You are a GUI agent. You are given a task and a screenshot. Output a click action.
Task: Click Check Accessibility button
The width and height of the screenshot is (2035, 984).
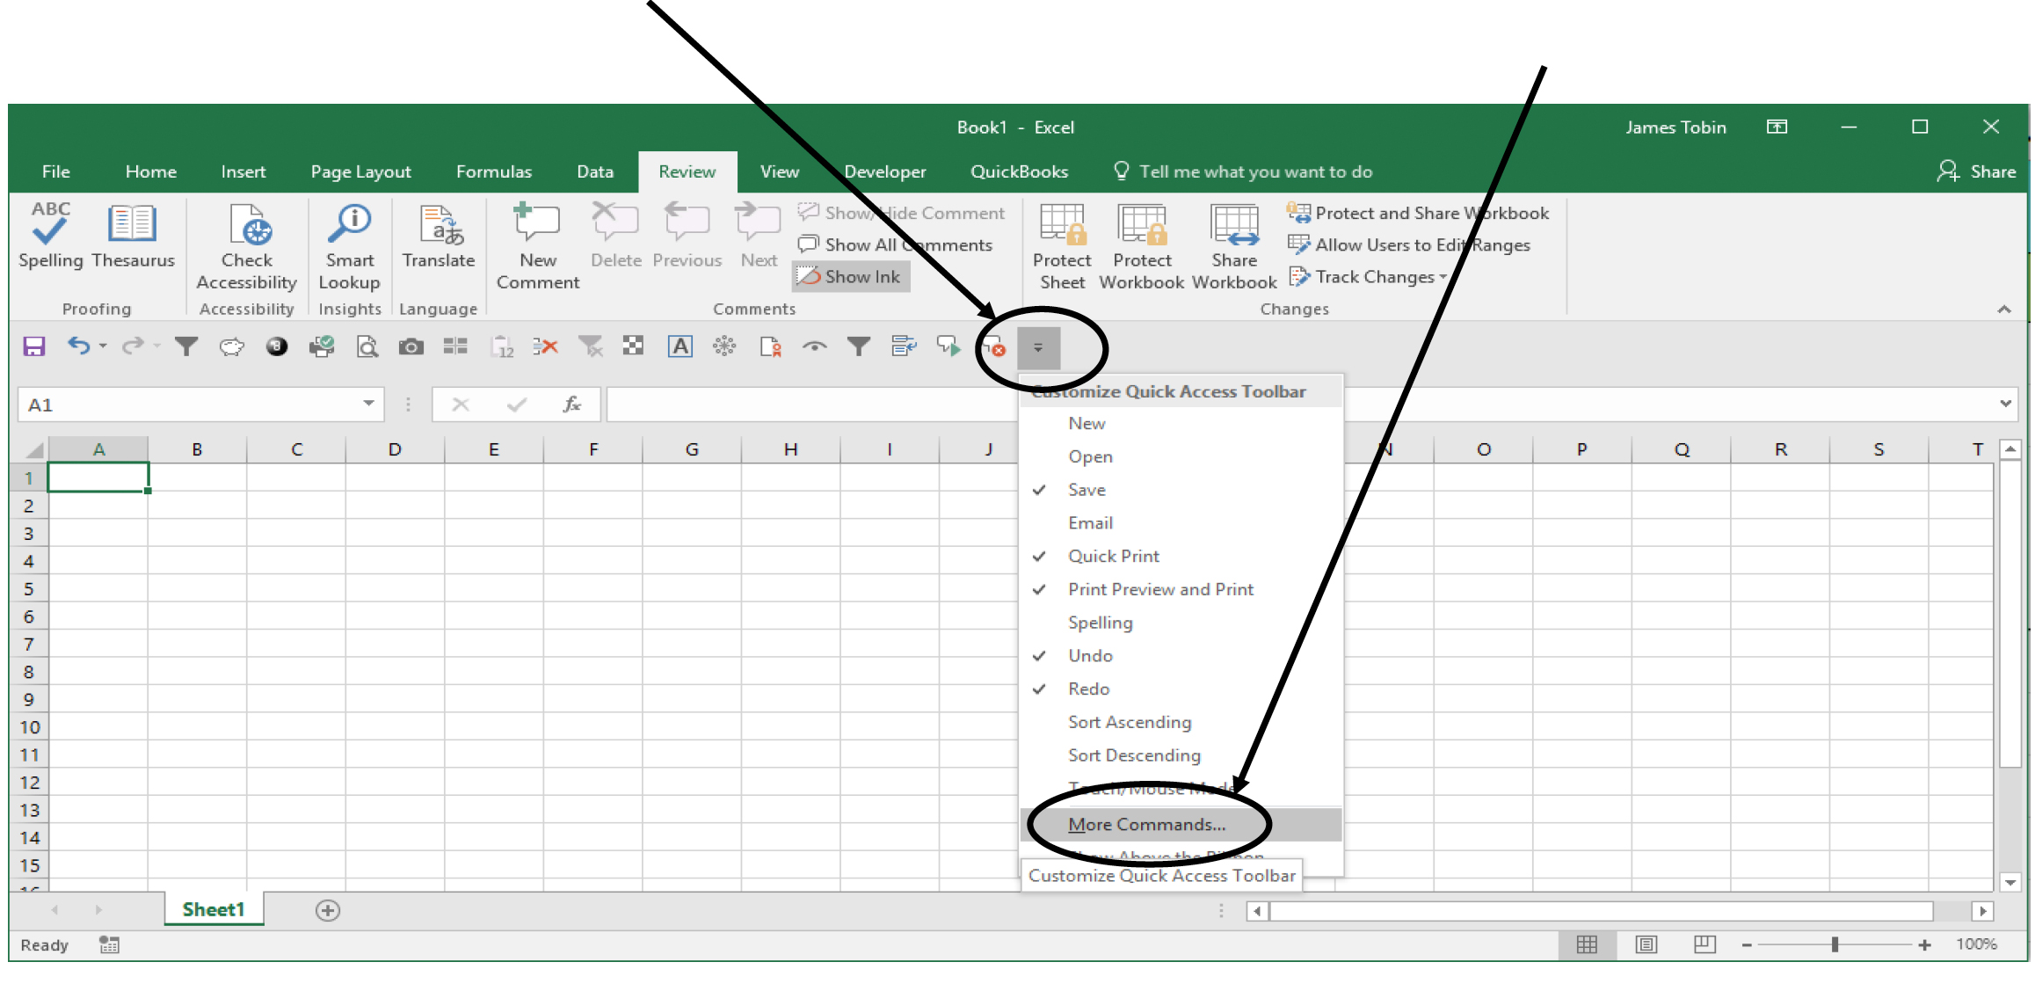247,247
